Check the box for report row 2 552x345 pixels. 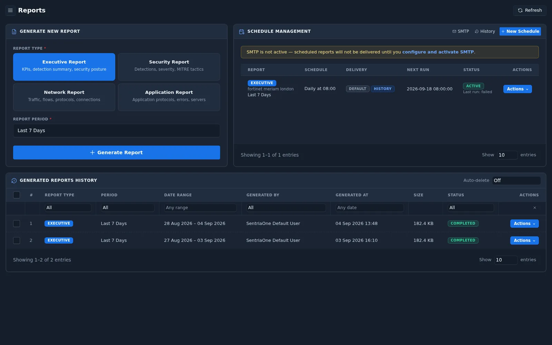pos(17,240)
